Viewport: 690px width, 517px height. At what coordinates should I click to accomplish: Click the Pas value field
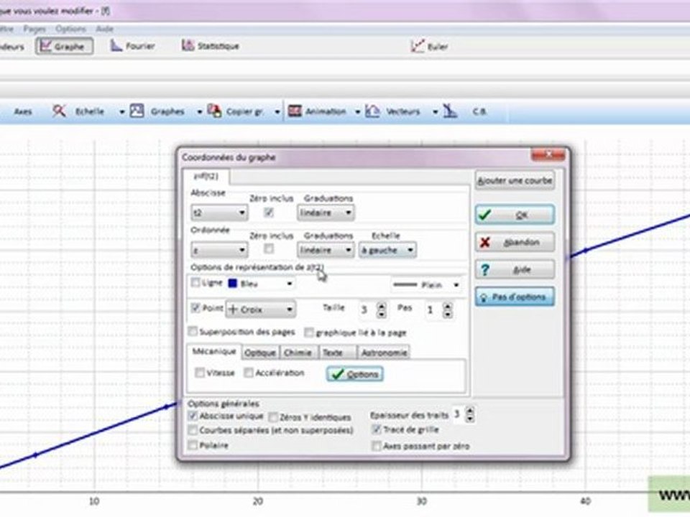433,310
